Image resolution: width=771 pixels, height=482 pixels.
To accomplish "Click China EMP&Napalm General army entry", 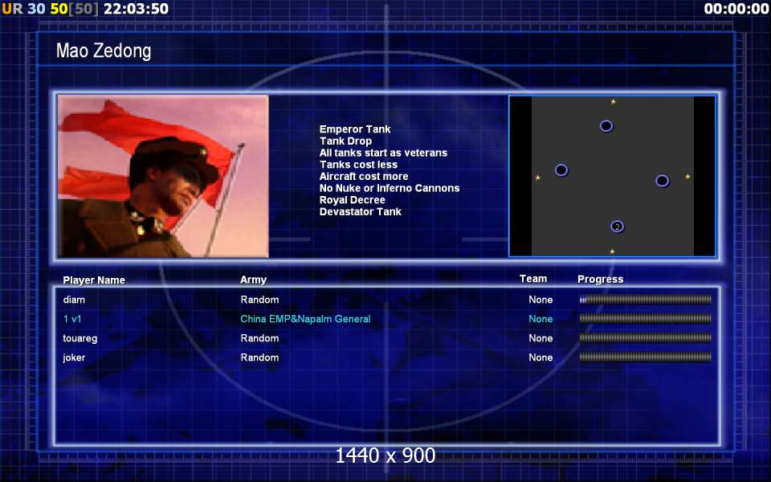I will pyautogui.click(x=305, y=319).
